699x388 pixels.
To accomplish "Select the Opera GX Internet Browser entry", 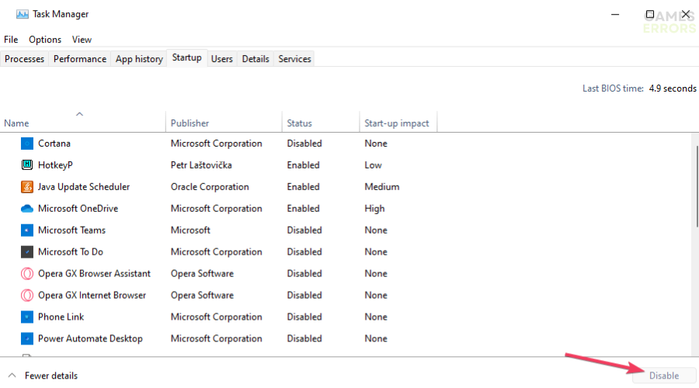I will (x=92, y=296).
